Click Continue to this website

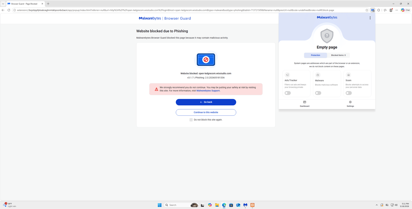(x=206, y=113)
